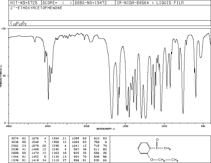
Task: Select the 2889 peak entry in table
Action: (x=19, y=153)
